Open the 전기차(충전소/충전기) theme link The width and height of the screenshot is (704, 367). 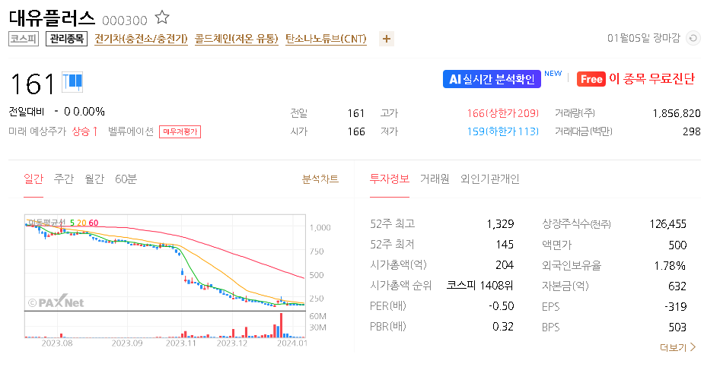[141, 39]
